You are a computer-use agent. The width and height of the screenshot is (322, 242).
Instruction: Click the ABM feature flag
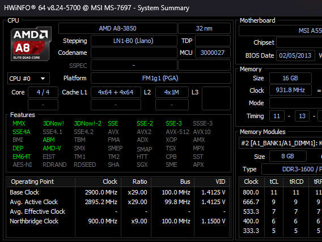coord(49,140)
